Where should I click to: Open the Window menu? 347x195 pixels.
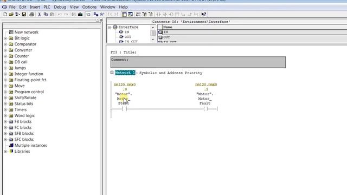(107, 7)
